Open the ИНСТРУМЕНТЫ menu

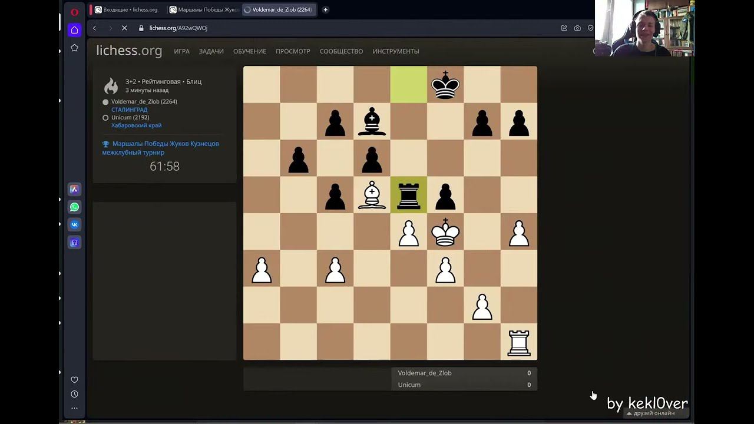pyautogui.click(x=396, y=51)
